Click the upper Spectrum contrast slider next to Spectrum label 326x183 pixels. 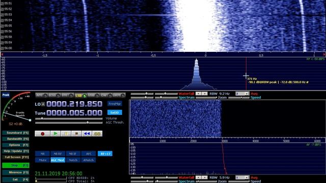[166, 97]
